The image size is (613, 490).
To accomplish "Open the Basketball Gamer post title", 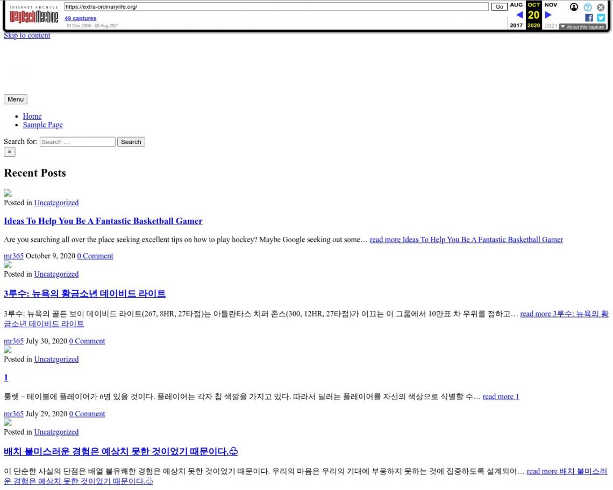I will pos(103,221).
